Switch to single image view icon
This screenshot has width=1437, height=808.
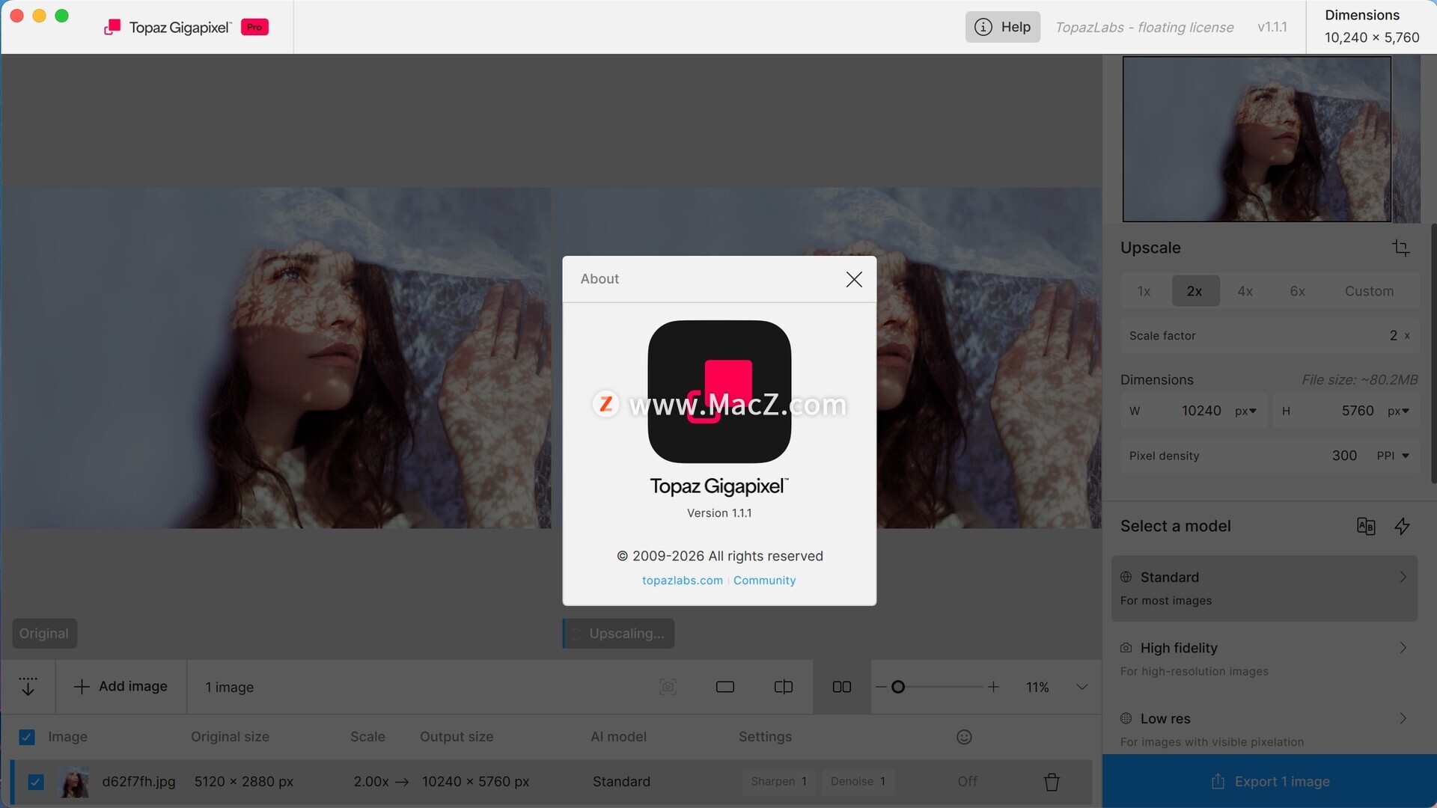pyautogui.click(x=724, y=687)
